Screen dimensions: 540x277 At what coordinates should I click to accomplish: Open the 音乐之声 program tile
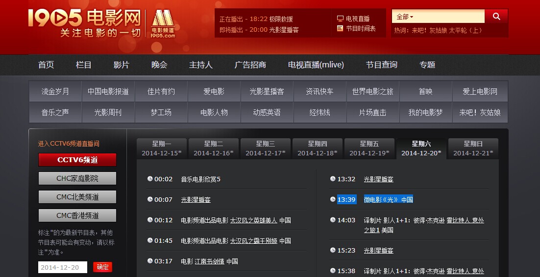(55, 112)
